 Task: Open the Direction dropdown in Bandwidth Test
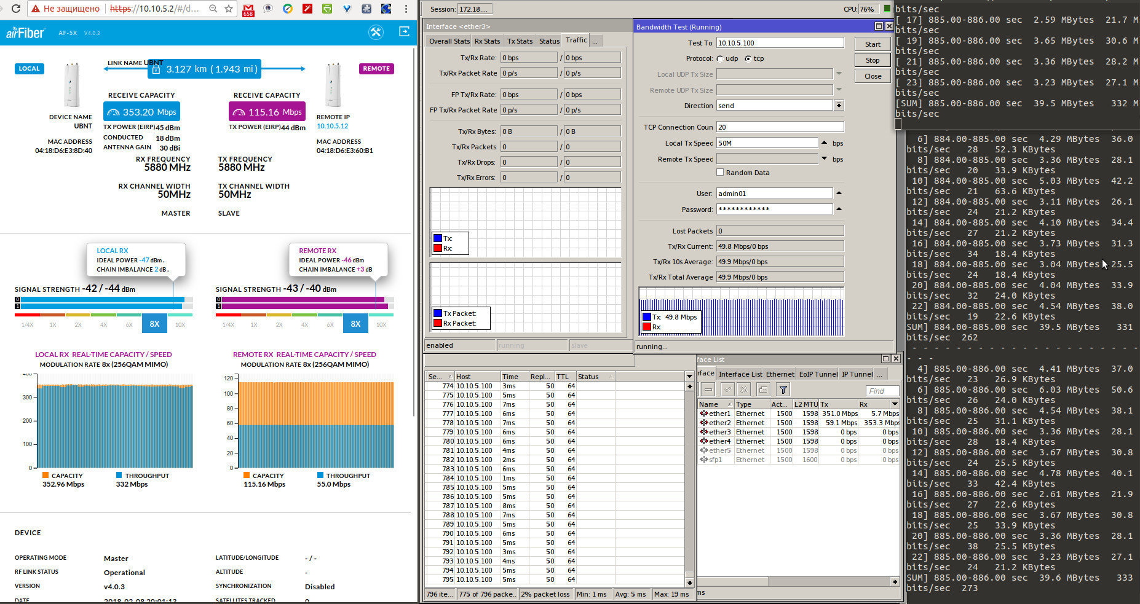coord(838,106)
